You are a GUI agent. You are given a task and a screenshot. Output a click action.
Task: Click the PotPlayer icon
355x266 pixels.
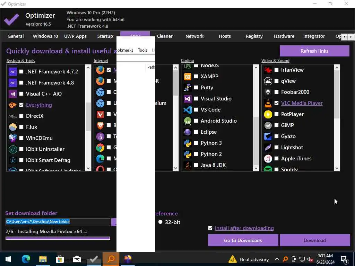(268, 114)
